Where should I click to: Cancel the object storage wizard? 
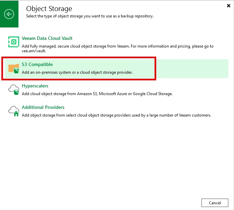[215, 203]
